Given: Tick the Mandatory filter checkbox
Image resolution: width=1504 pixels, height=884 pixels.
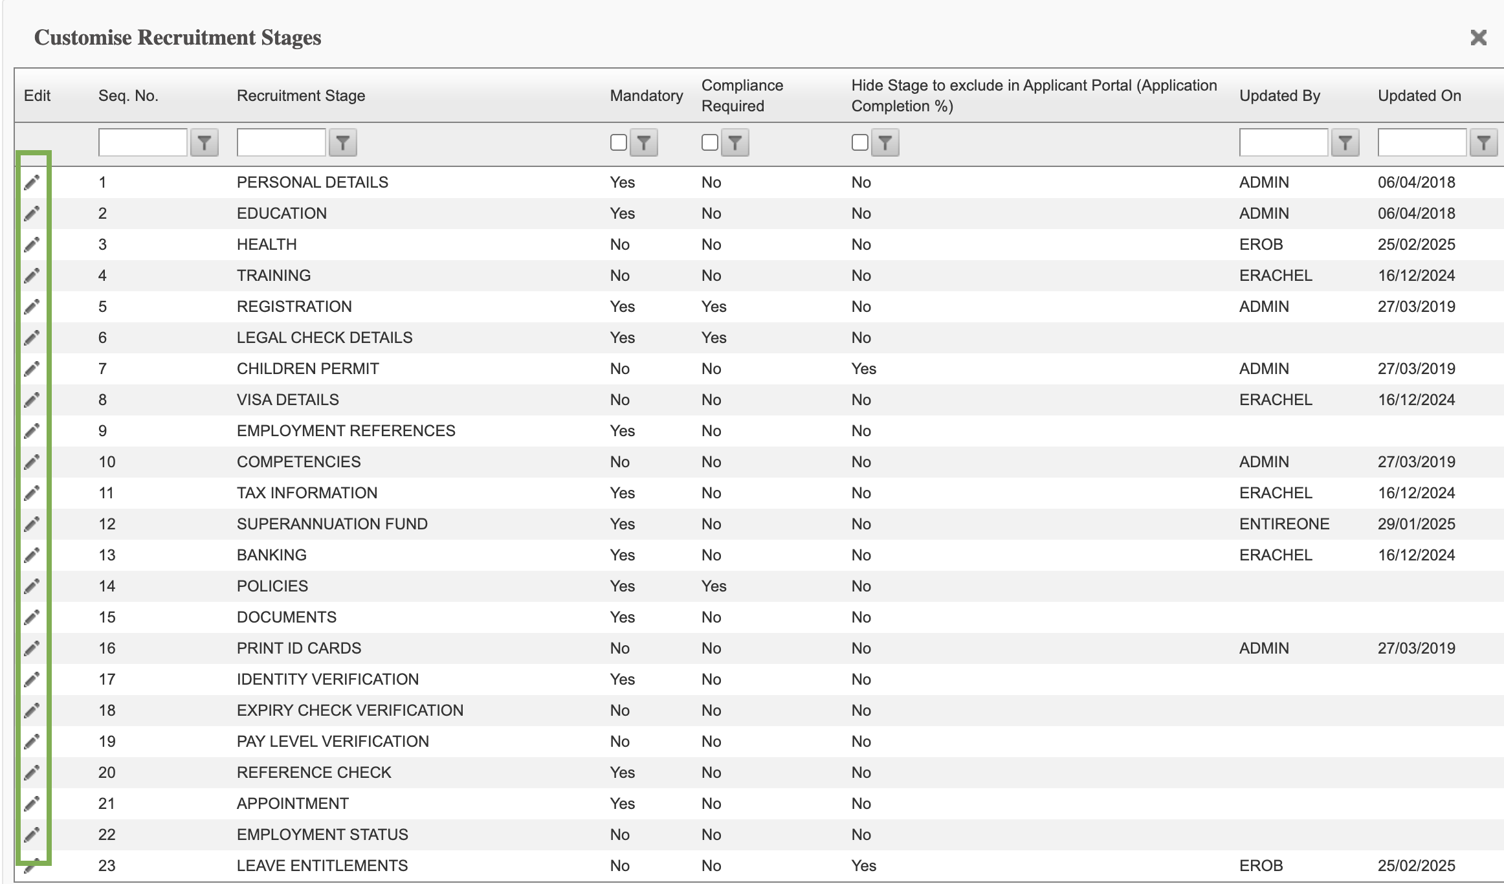Looking at the screenshot, I should click(619, 142).
